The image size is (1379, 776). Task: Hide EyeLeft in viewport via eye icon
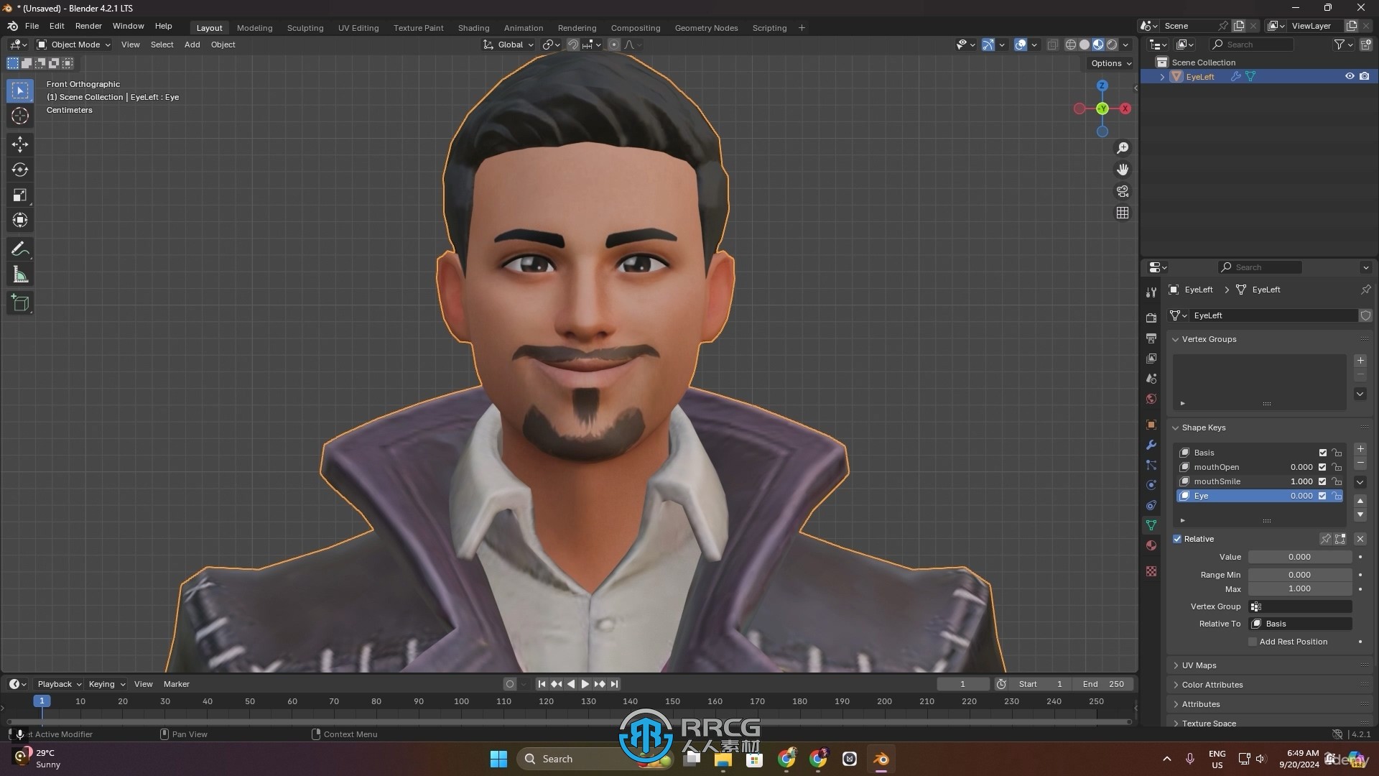tap(1350, 76)
